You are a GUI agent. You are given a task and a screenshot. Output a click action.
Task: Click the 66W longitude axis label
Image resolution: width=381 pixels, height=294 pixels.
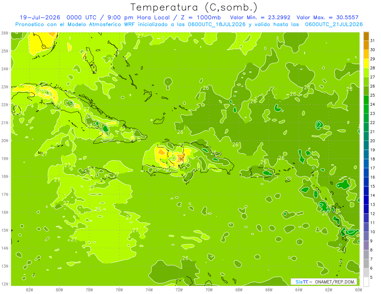(269, 290)
